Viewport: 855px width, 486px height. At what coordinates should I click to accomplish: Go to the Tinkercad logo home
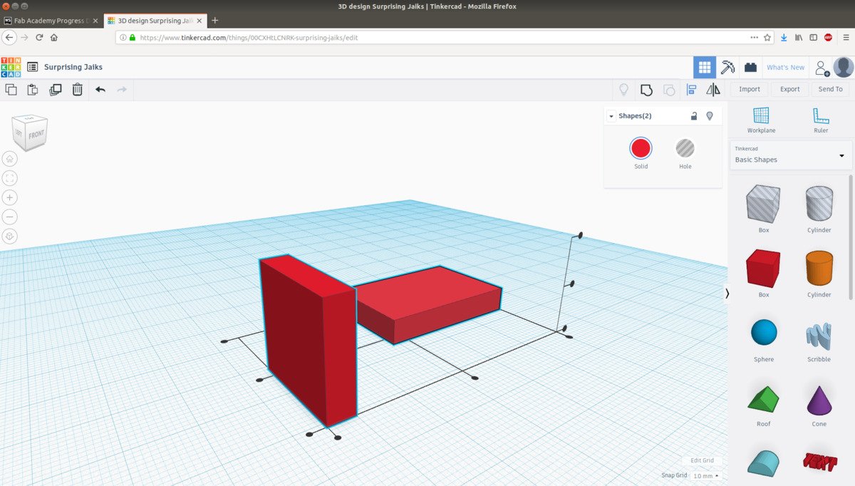tap(11, 67)
